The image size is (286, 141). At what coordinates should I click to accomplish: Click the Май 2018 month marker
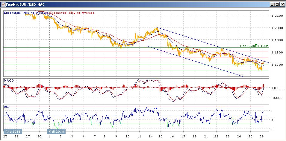pyautogui.click(x=56, y=131)
